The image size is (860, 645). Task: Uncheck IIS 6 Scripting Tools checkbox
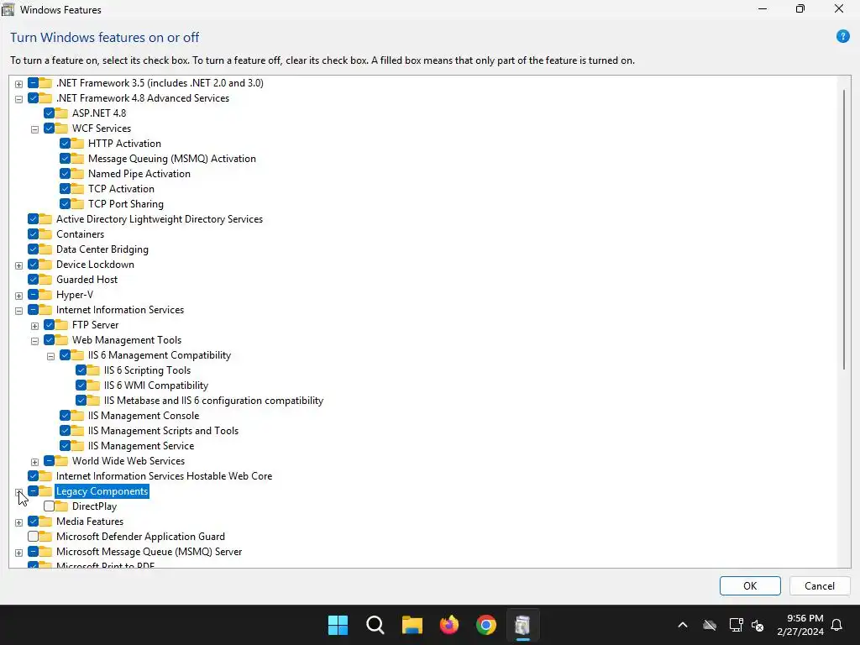(81, 370)
